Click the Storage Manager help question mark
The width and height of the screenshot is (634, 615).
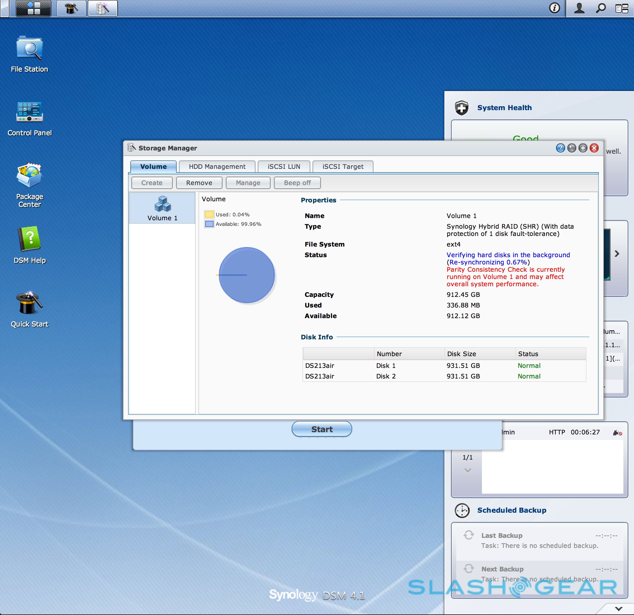[x=560, y=148]
